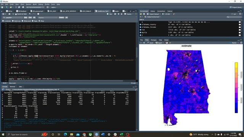Click the Environment search field
The image size is (244, 137).
pyautogui.click(x=234, y=17)
